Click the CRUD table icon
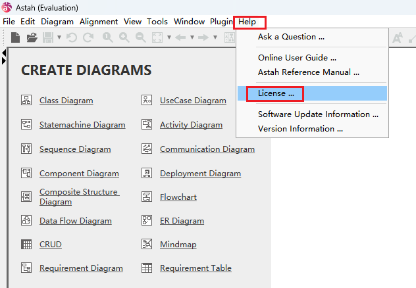This screenshot has height=288, width=416. click(x=26, y=244)
